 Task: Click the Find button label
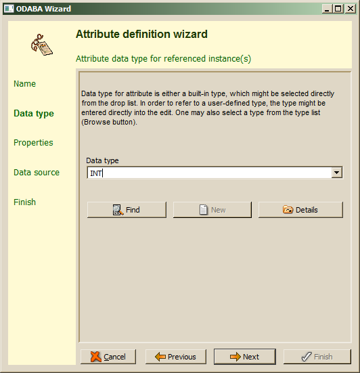(x=133, y=210)
